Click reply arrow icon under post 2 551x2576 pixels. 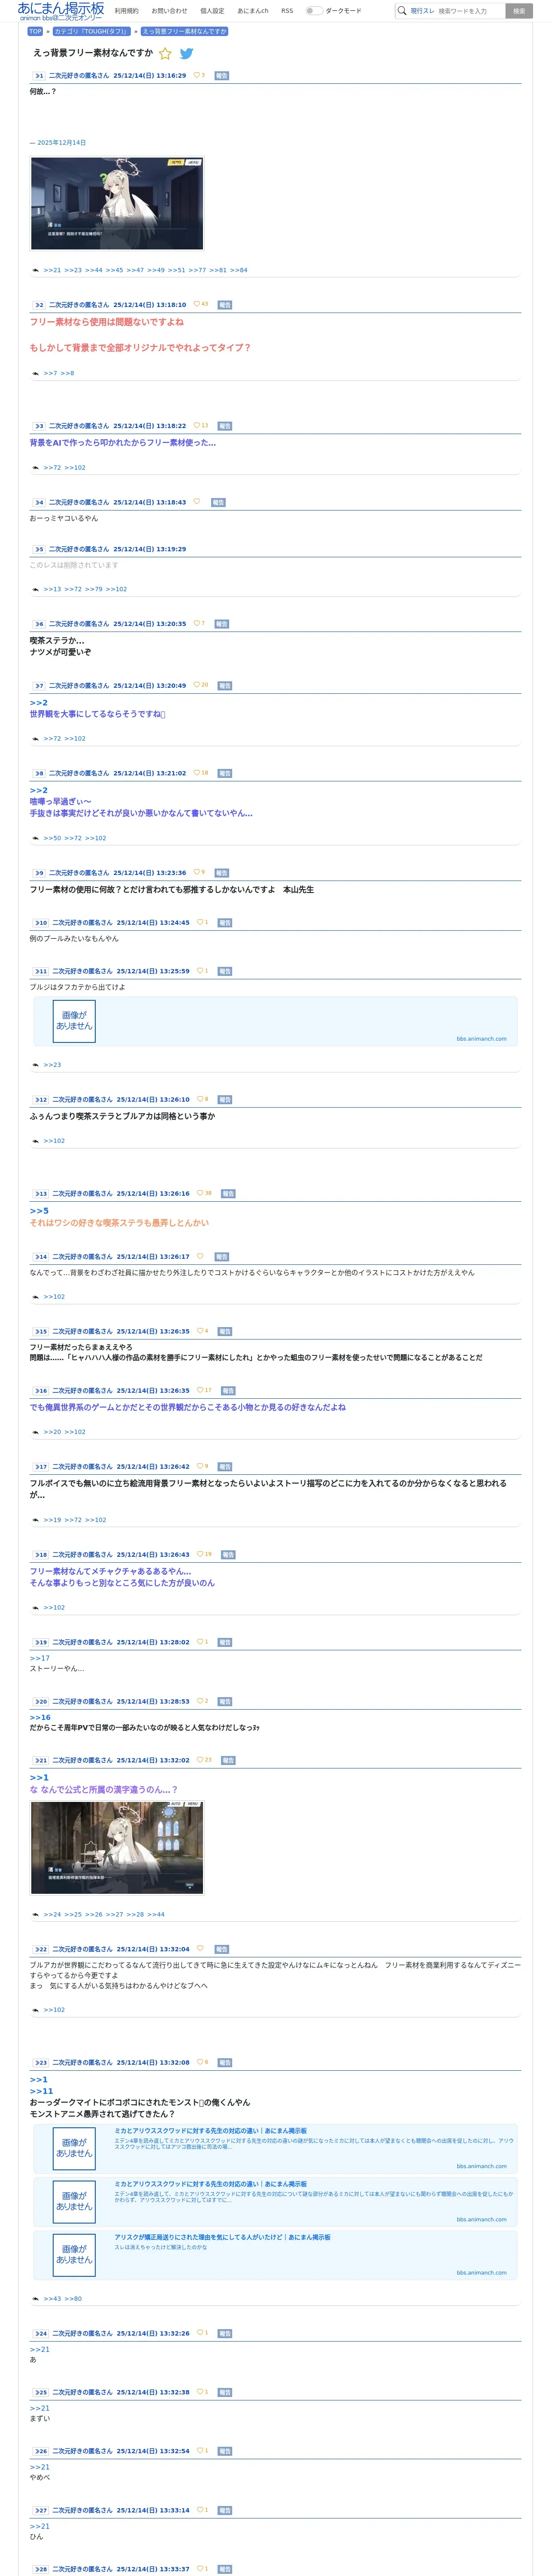[x=36, y=373]
